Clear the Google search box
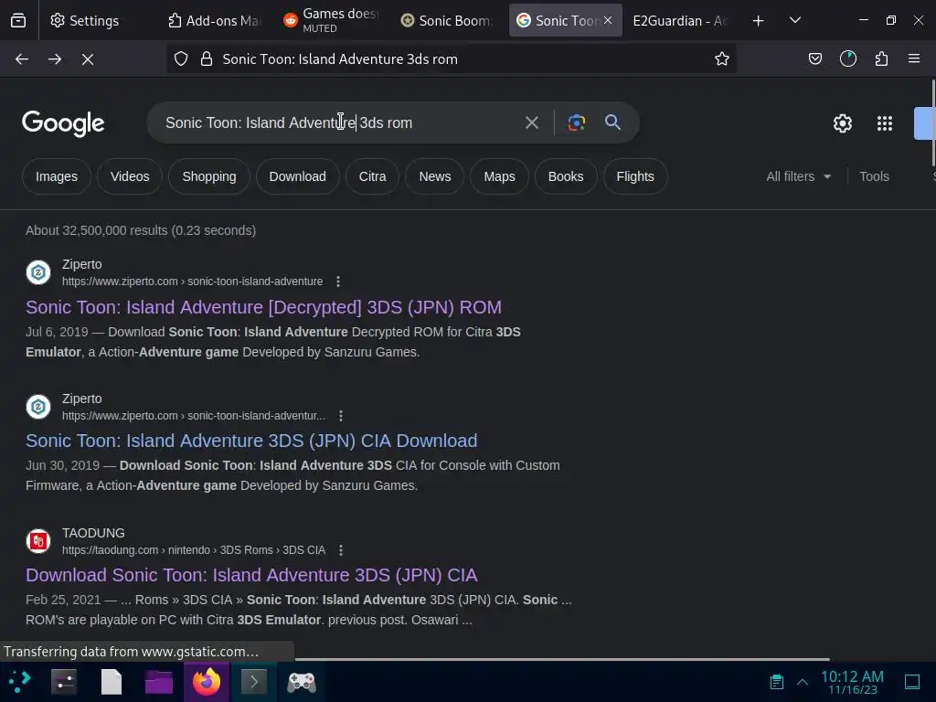This screenshot has height=702, width=936. (x=532, y=123)
